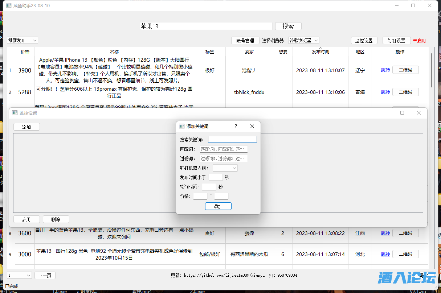Open the page number dropdown at bottom left
441x293 pixels.
19,275
